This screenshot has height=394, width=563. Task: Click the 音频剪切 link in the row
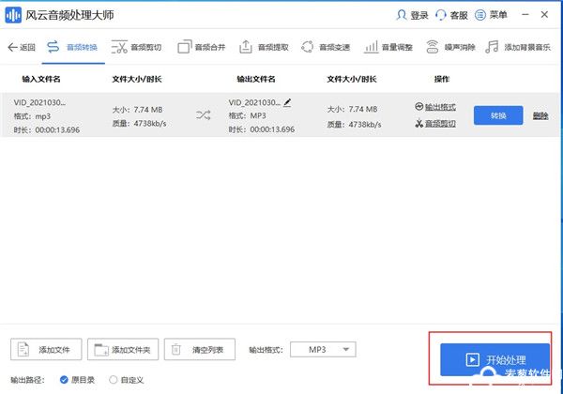pyautogui.click(x=441, y=124)
